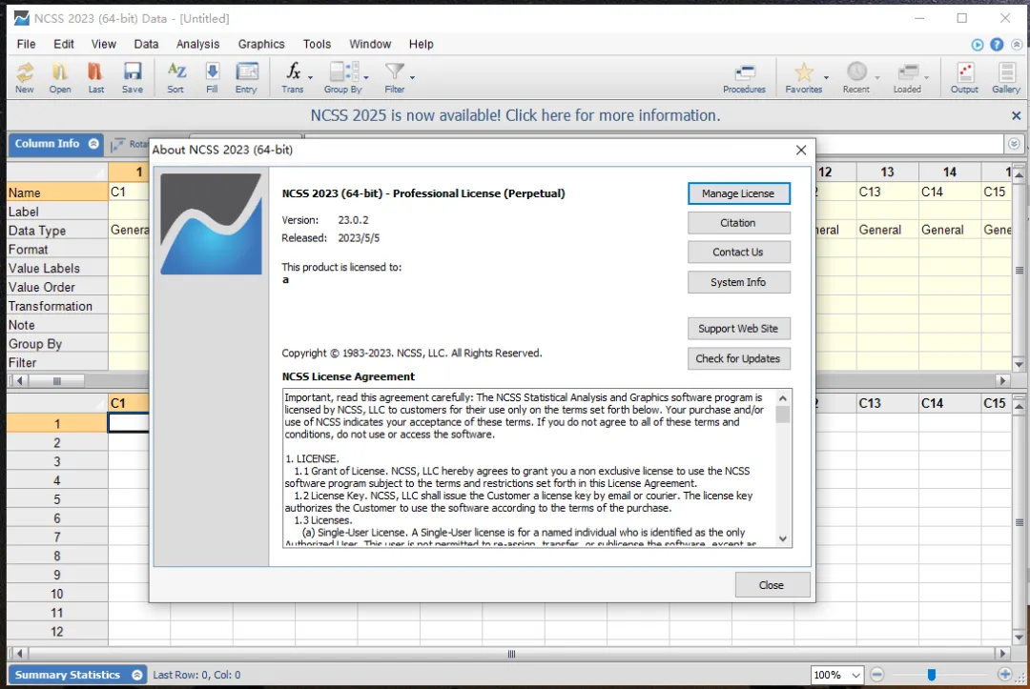Click the Trans transformation icon
The width and height of the screenshot is (1030, 689).
[x=293, y=77]
